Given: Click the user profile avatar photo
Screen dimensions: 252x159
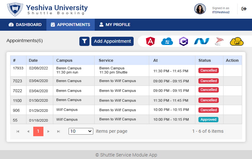Looking at the screenshot, I should pyautogui.click(x=200, y=9).
